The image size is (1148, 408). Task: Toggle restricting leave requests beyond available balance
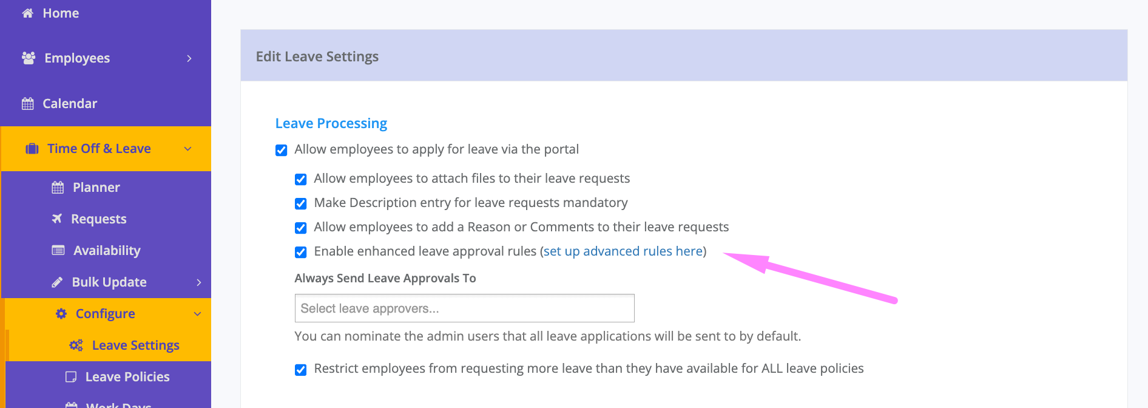301,369
